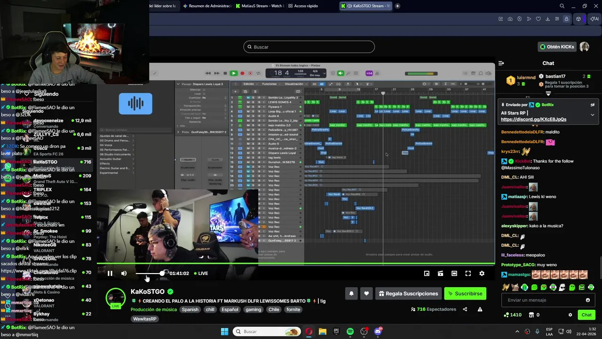The image size is (602, 339).
Task: Select the WawitasRP tag
Action: (x=144, y=319)
